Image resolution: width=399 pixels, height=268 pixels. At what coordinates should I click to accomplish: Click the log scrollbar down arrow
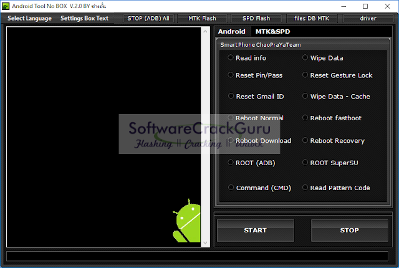pos(205,243)
